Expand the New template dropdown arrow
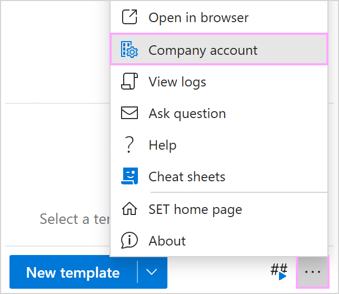Screen dimensions: 339x294 point(152,272)
